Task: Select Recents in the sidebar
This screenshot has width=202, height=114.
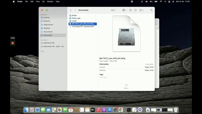Action: 53,21
